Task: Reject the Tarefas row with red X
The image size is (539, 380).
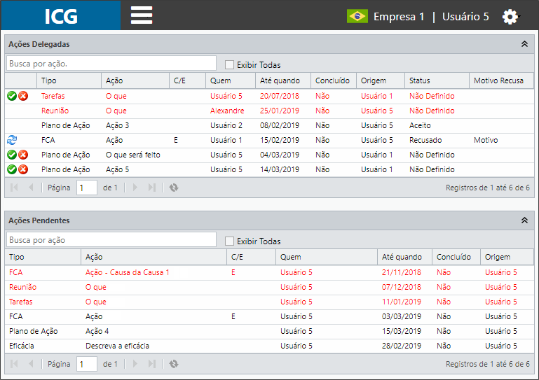Action: click(23, 96)
